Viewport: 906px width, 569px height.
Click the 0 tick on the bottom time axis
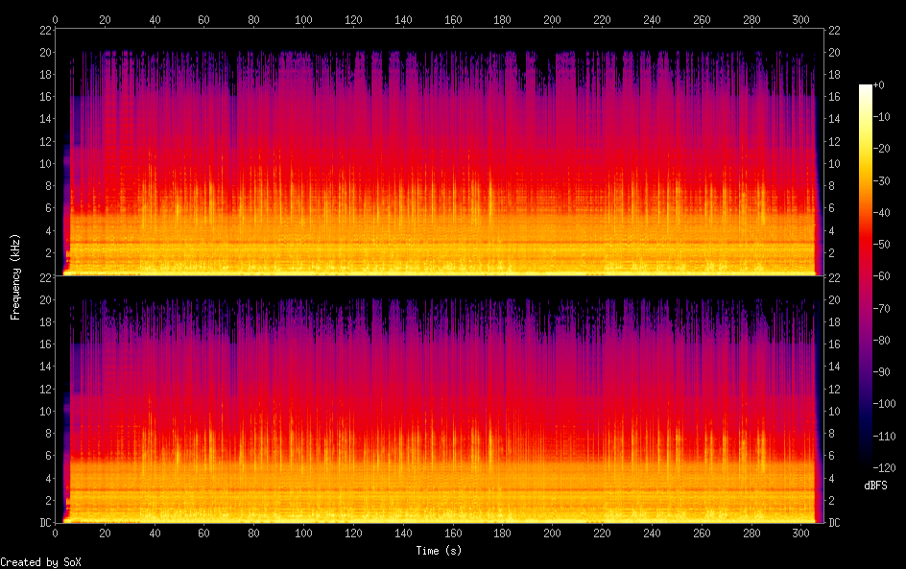click(x=56, y=534)
